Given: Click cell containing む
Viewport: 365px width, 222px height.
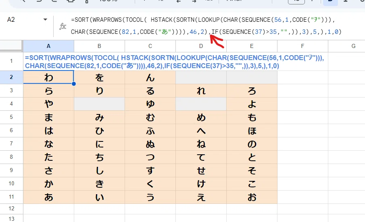Looking at the screenshot, I should 150,117.
